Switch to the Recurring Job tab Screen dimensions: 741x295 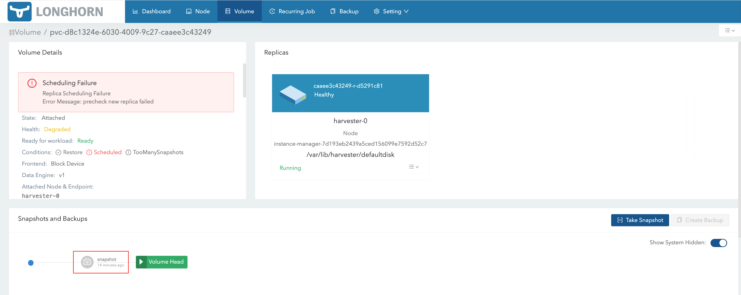292,11
